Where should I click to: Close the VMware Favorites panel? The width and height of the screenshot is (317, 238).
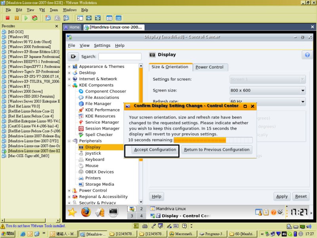point(57,26)
